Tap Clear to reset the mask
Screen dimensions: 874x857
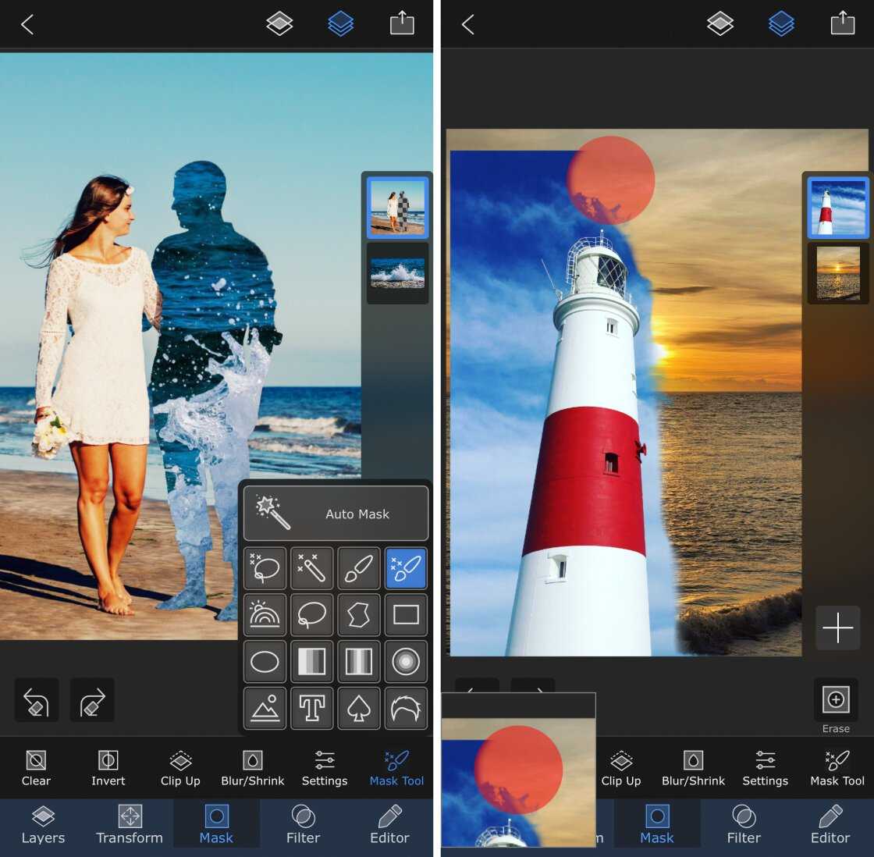[x=36, y=768]
